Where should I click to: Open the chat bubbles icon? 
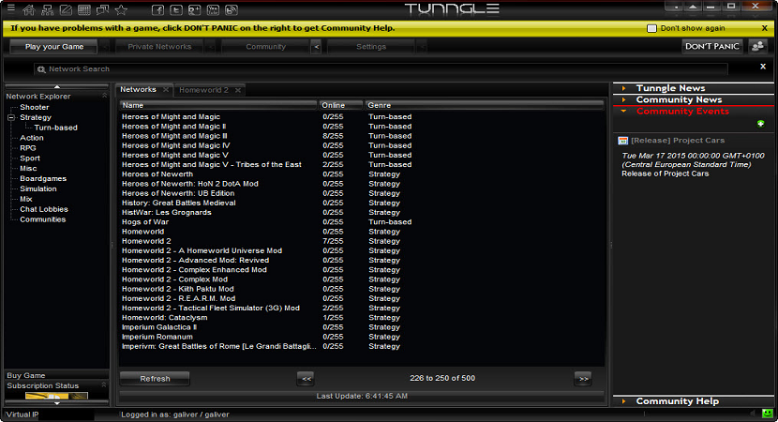pyautogui.click(x=102, y=9)
